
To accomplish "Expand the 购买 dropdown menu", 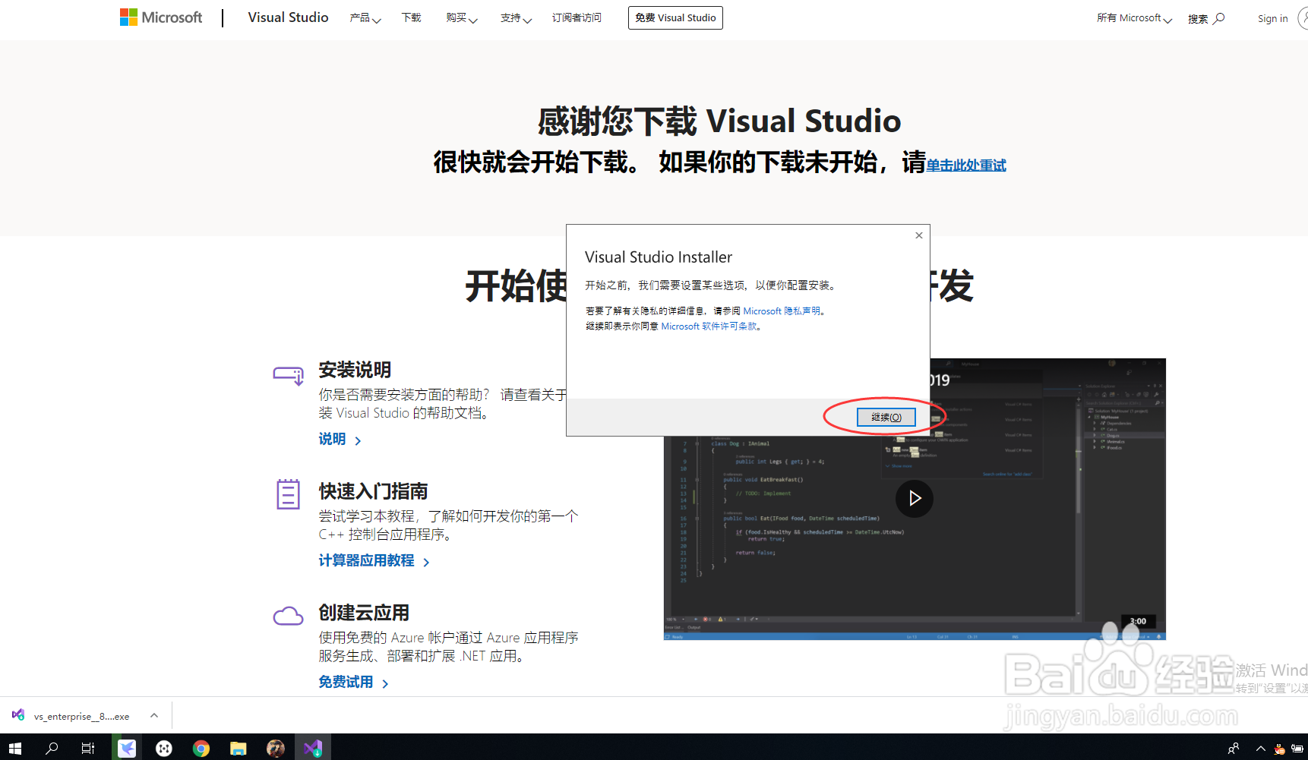I will (462, 18).
